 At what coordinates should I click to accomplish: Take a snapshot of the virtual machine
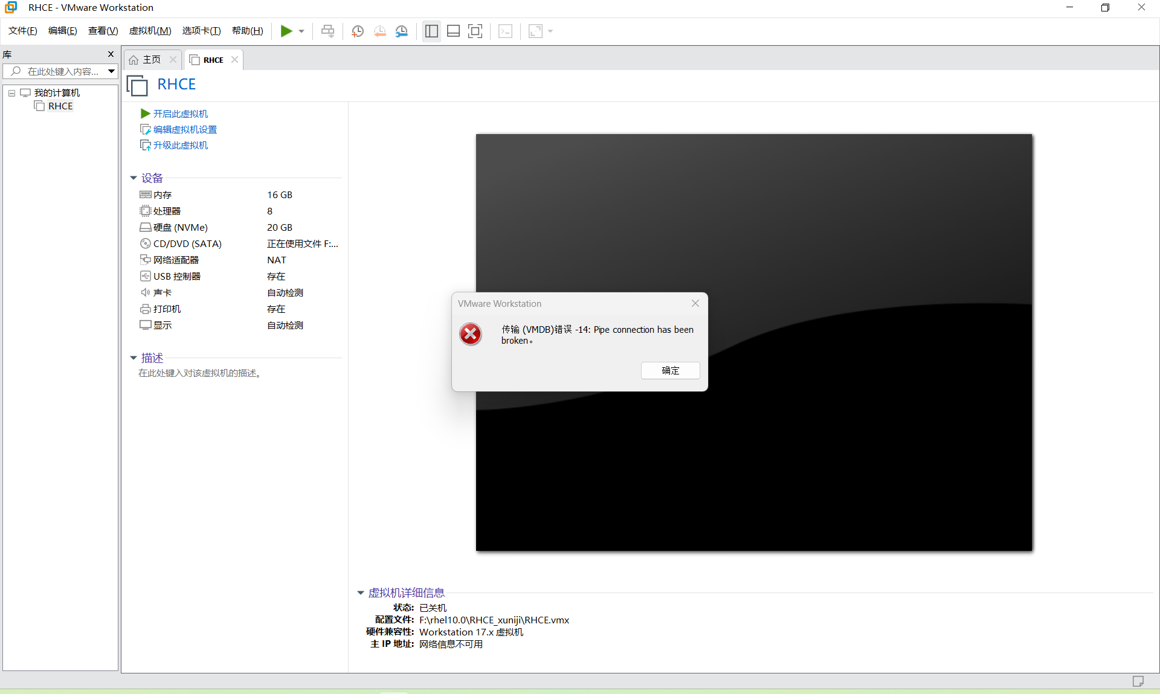tap(358, 31)
